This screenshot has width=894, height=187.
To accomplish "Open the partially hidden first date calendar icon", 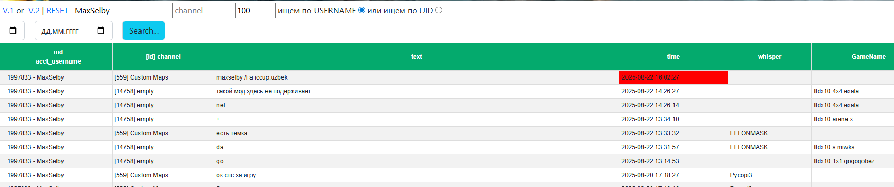I will [x=13, y=30].
